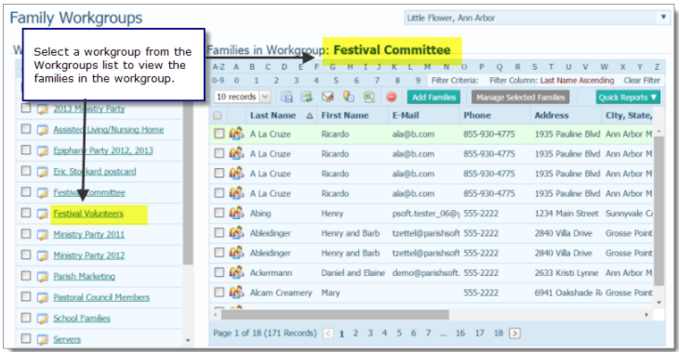Viewport: 679px width, 352px height.
Task: Check the Ministry Party 2011 checkbox
Action: (x=26, y=233)
